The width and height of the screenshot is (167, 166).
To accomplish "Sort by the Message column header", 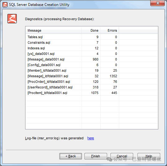I will point(54,30).
